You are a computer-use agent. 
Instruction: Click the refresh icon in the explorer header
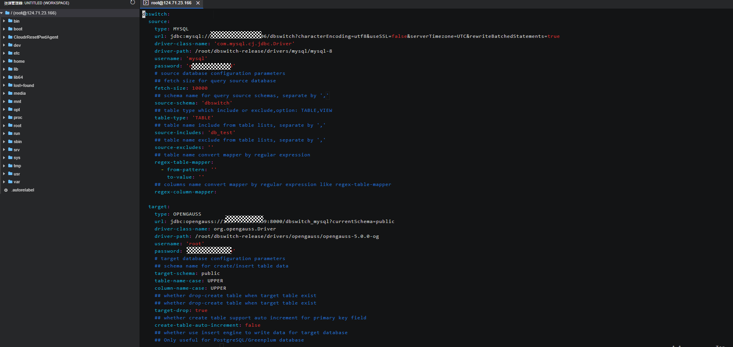pyautogui.click(x=132, y=2)
